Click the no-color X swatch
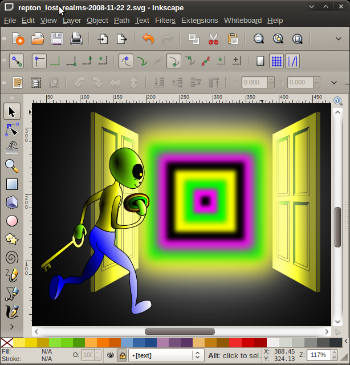This screenshot has width=350, height=365. pyautogui.click(x=7, y=343)
